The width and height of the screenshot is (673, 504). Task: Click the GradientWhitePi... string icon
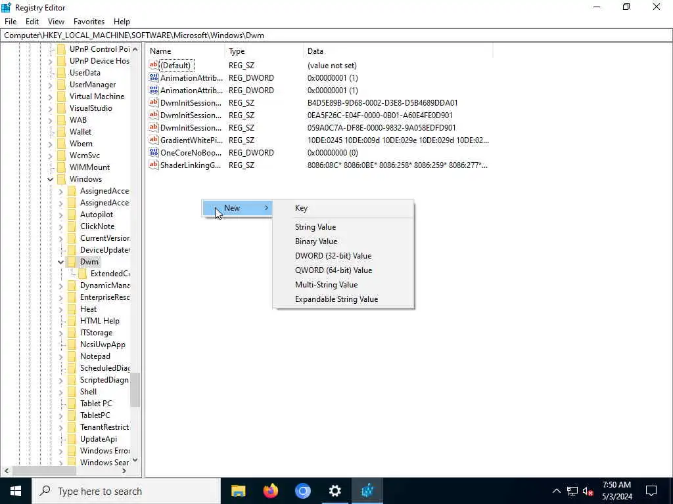coord(153,140)
